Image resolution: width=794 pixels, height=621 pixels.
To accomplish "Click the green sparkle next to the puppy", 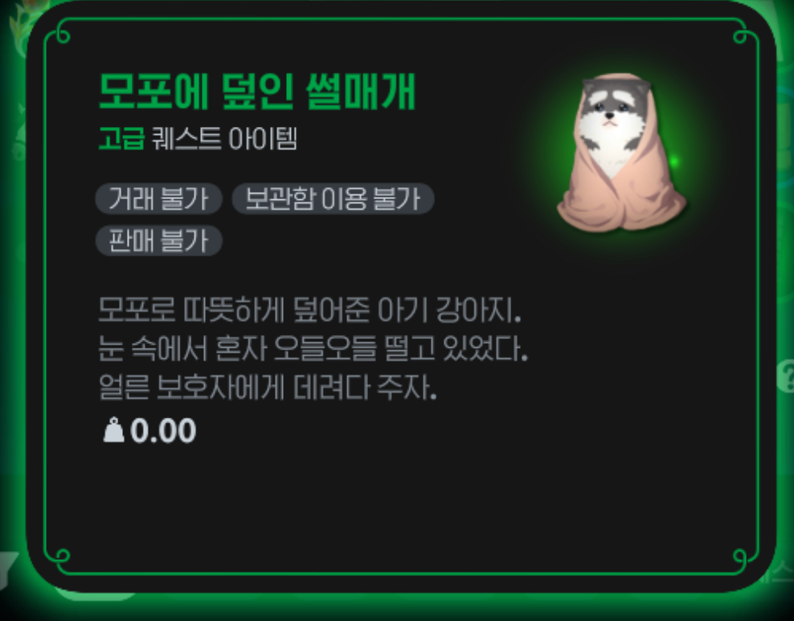I will tap(673, 161).
